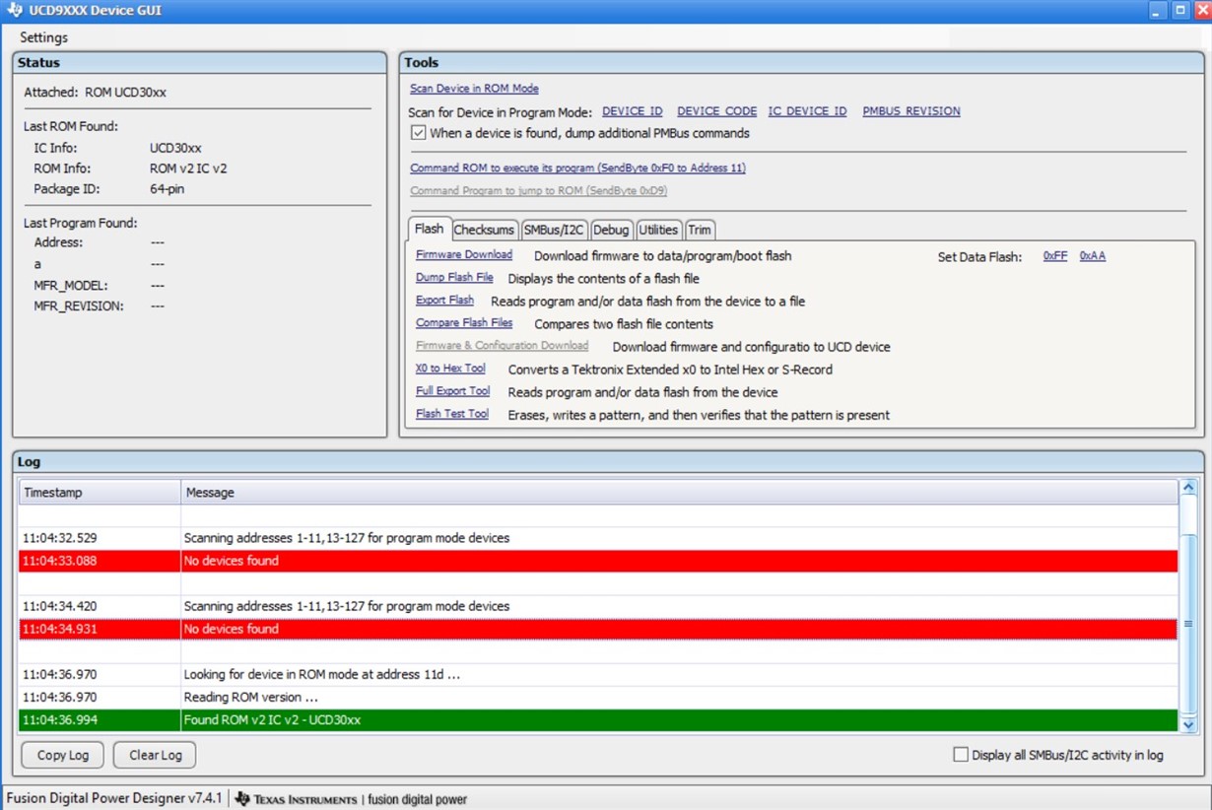Click Command Program to jump to ROM
This screenshot has width=1212, height=810.
pos(538,191)
